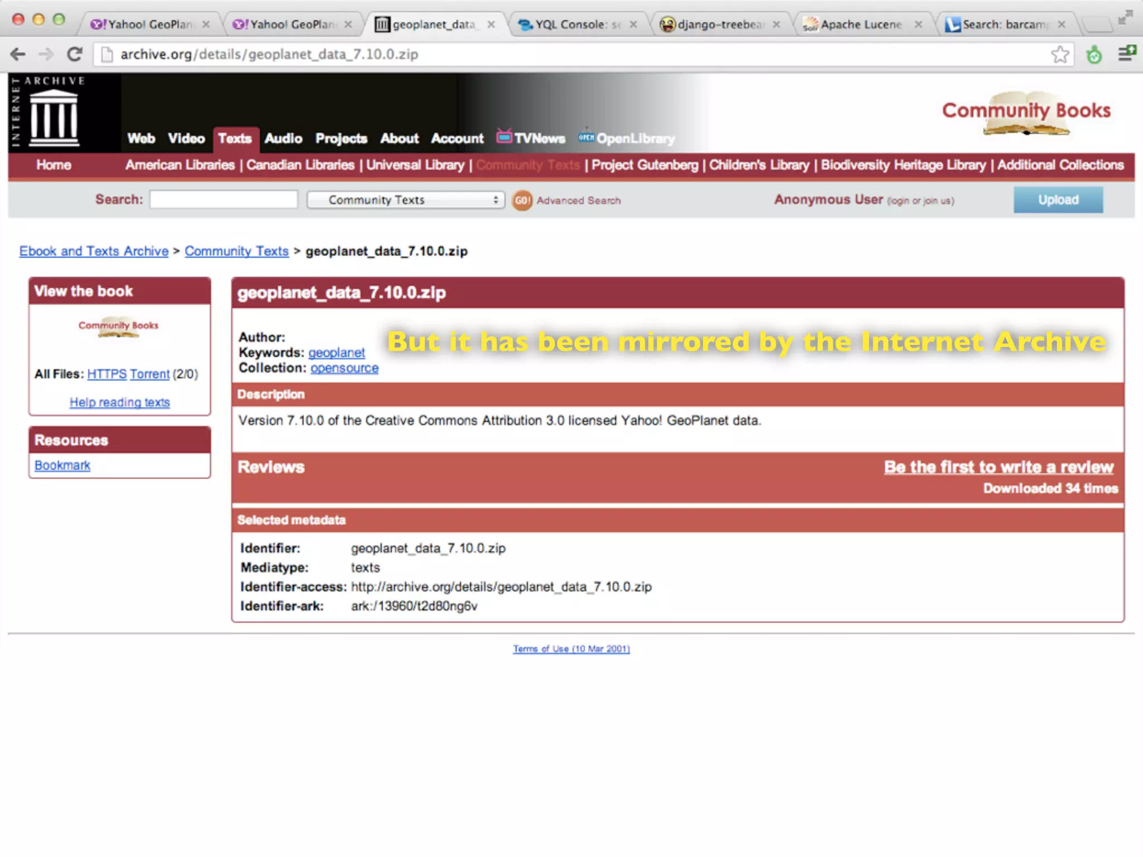Viewport: 1143px width, 857px height.
Task: Click the Community Books logo in header
Action: pyautogui.click(x=1026, y=113)
